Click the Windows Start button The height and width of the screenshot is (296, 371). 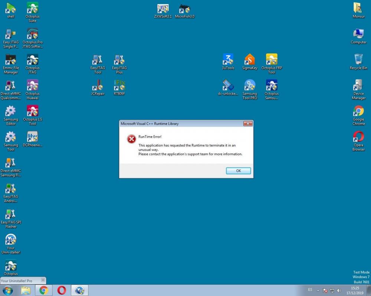tap(8, 290)
